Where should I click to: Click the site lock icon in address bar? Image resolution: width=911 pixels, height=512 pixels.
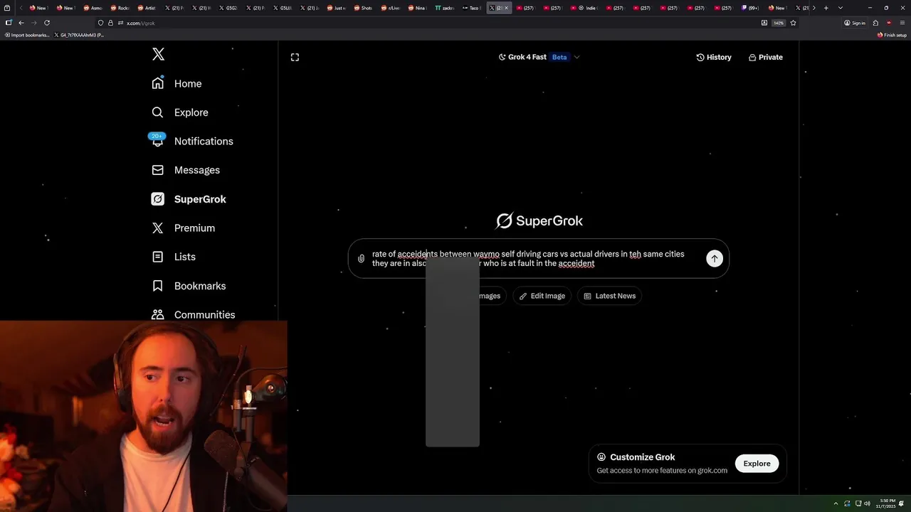pos(110,23)
